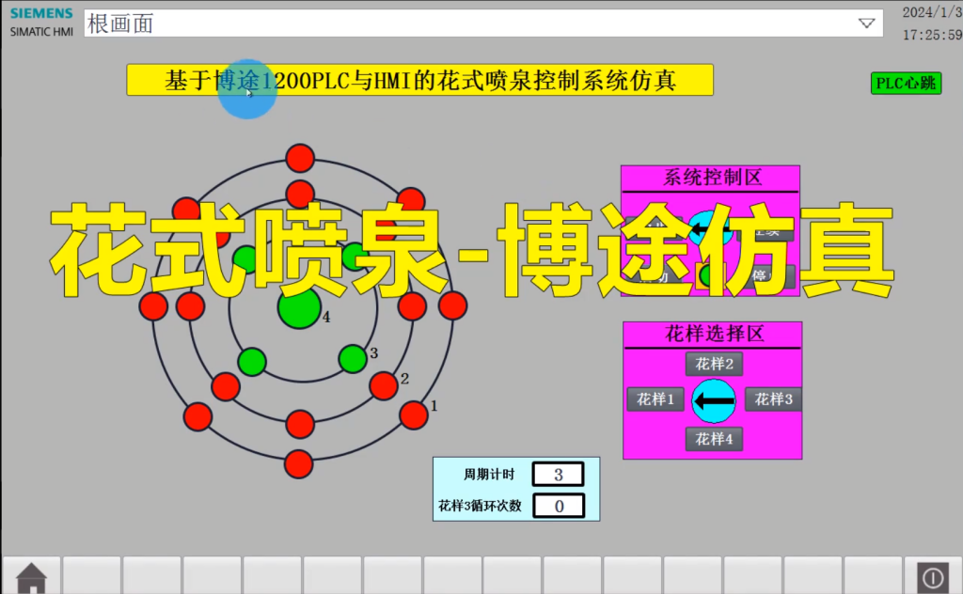Screen dimensions: 963x594
Task: Click the blue arrow indicator in 系统控制区
Action: [711, 228]
